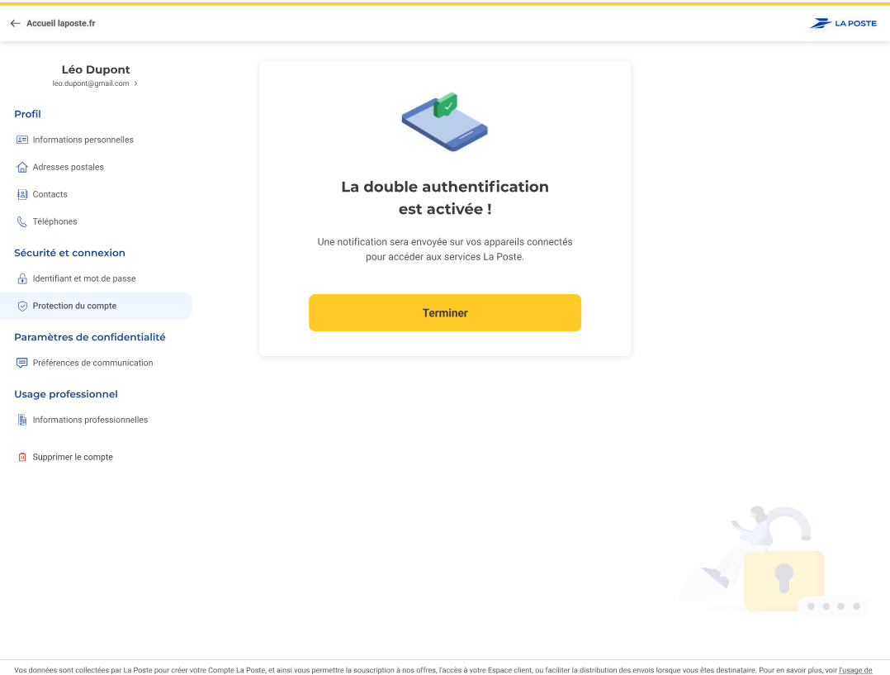Click the La Poste logo

pos(843,23)
